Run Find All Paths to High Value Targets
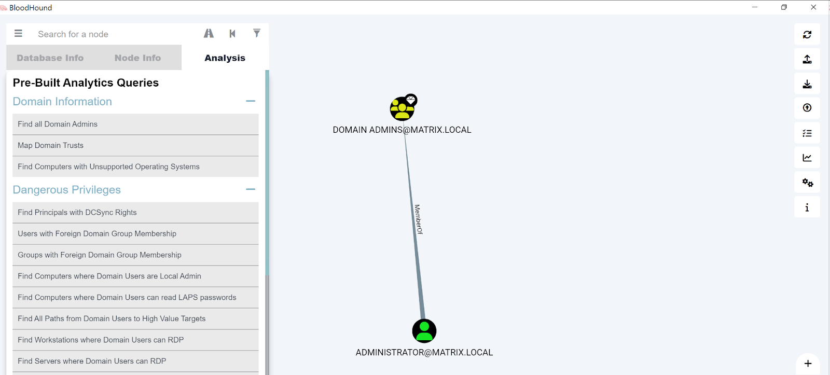830x375 pixels. [135, 318]
